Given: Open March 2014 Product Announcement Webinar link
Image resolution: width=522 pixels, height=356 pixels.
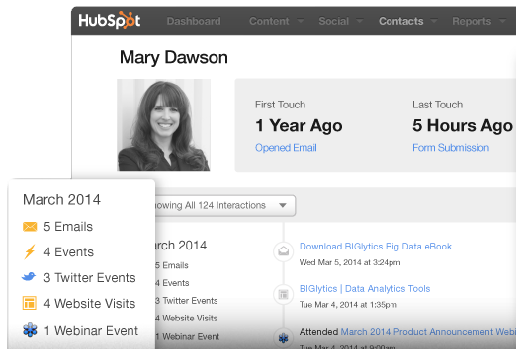Looking at the screenshot, I should 428,332.
